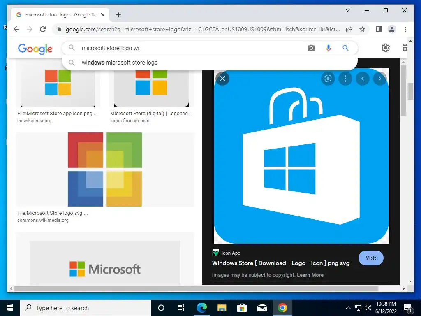Image resolution: width=421 pixels, height=316 pixels.
Task: Click logos.fandom.com source text
Action: (x=130, y=121)
